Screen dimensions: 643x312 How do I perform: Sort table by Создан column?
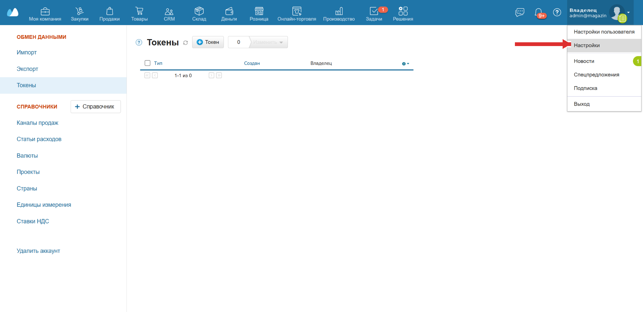[x=252, y=63]
